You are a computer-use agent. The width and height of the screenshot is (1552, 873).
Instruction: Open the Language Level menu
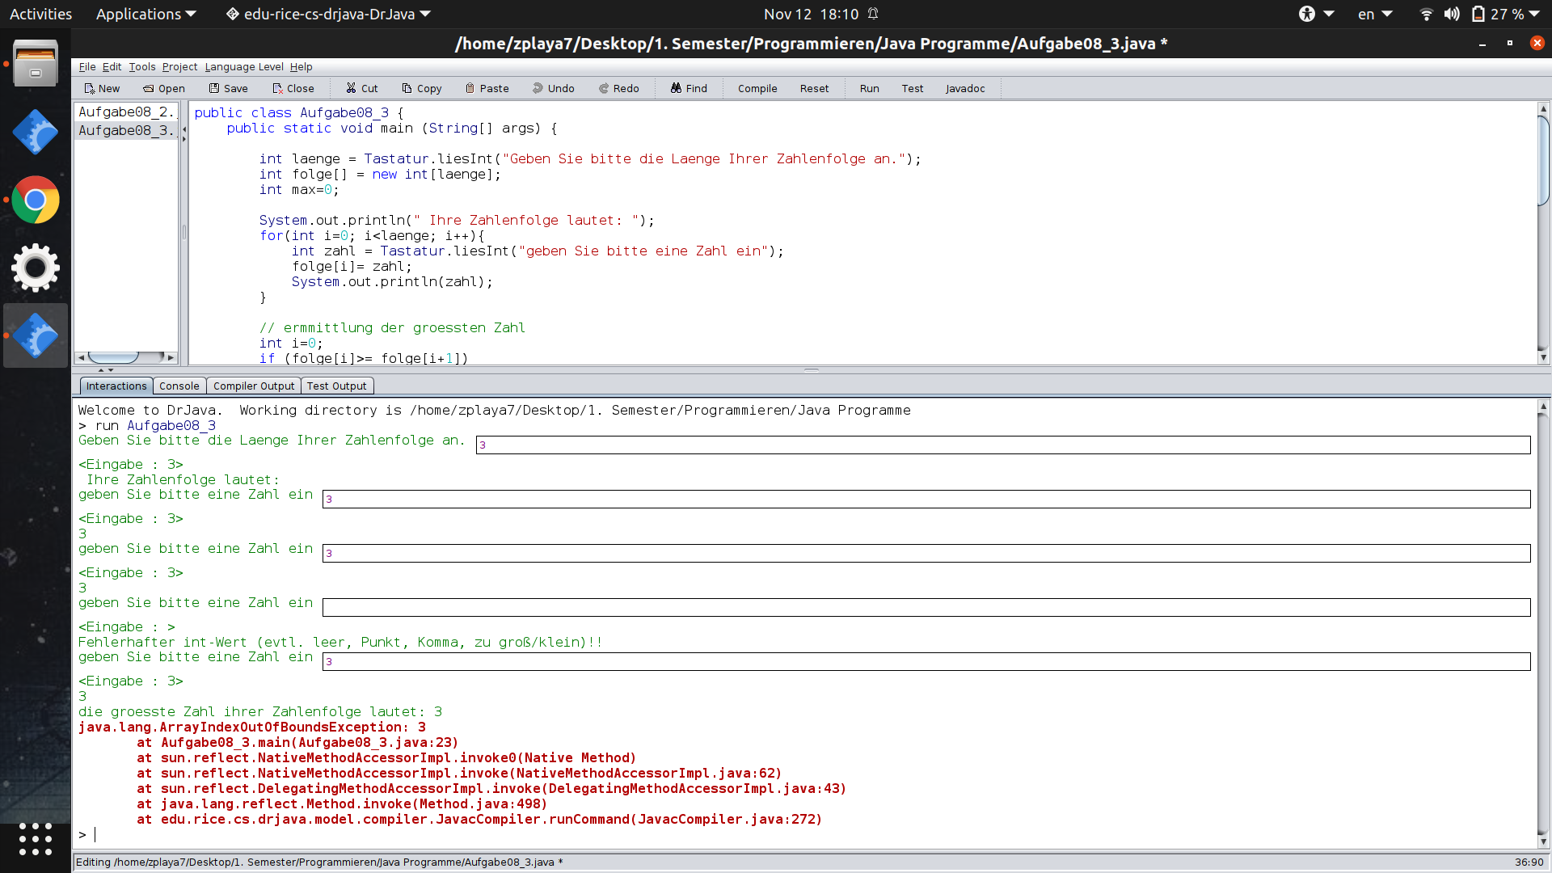243,67
